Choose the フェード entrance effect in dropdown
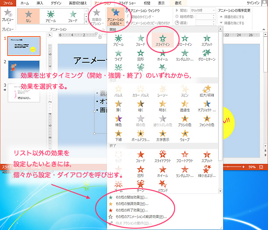268x230 pixels. 141,40
